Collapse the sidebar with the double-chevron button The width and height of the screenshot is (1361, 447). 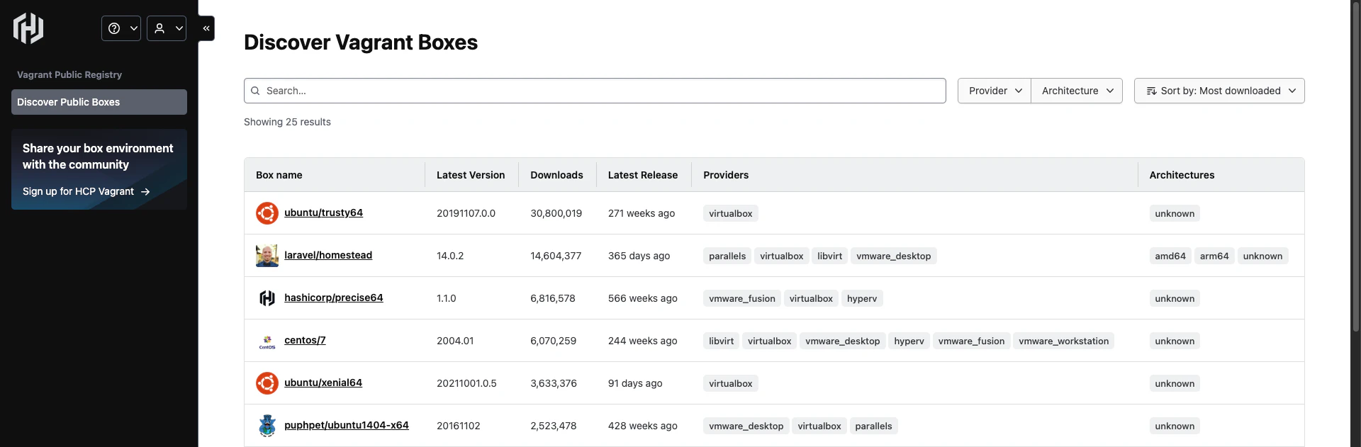[206, 28]
